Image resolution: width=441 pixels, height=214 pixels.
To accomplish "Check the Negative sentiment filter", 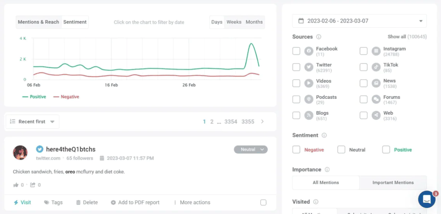I will coord(296,150).
